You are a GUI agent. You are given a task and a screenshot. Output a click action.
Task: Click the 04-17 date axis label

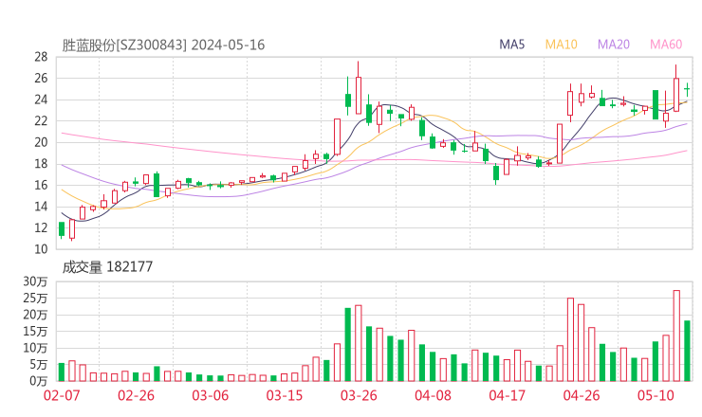tap(508, 395)
